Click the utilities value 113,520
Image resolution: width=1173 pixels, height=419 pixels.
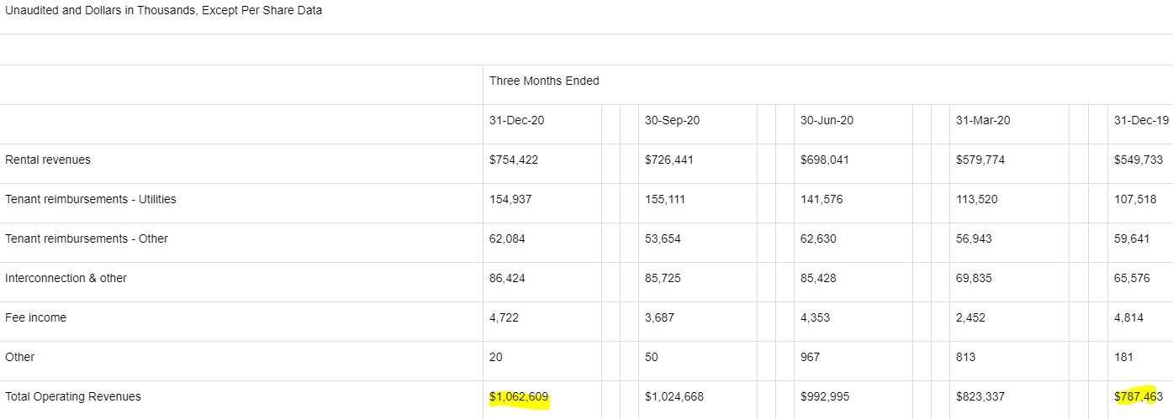(977, 199)
